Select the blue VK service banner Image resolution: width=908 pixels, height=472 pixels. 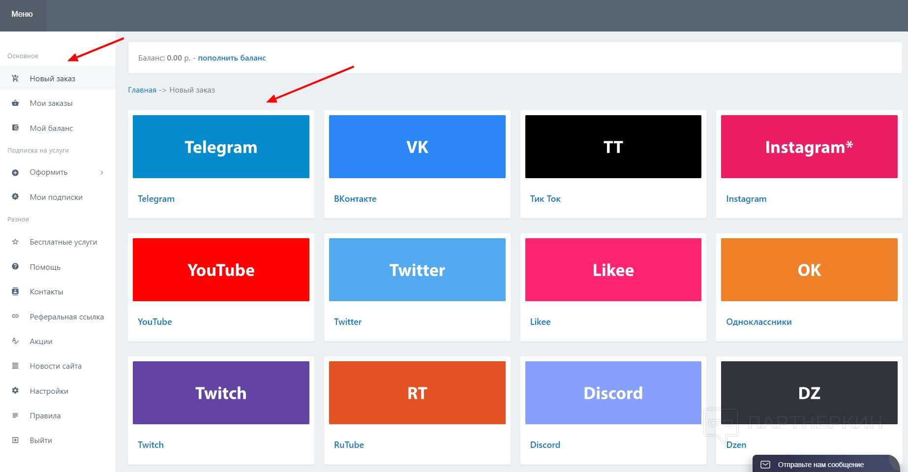pos(417,147)
